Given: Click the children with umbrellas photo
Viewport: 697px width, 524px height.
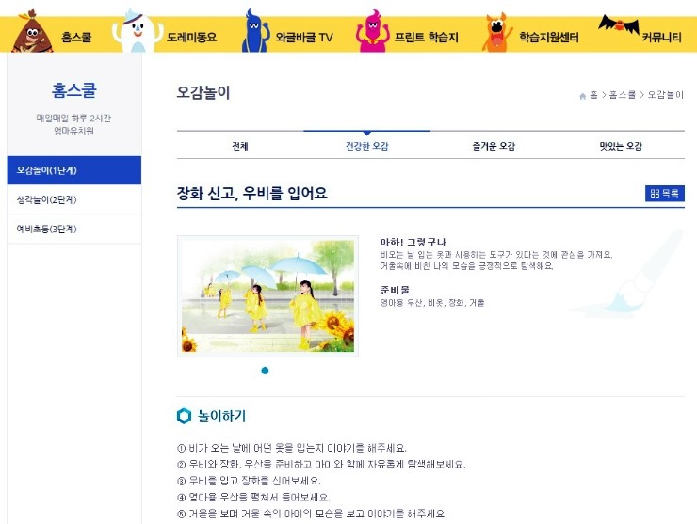Looking at the screenshot, I should [268, 296].
